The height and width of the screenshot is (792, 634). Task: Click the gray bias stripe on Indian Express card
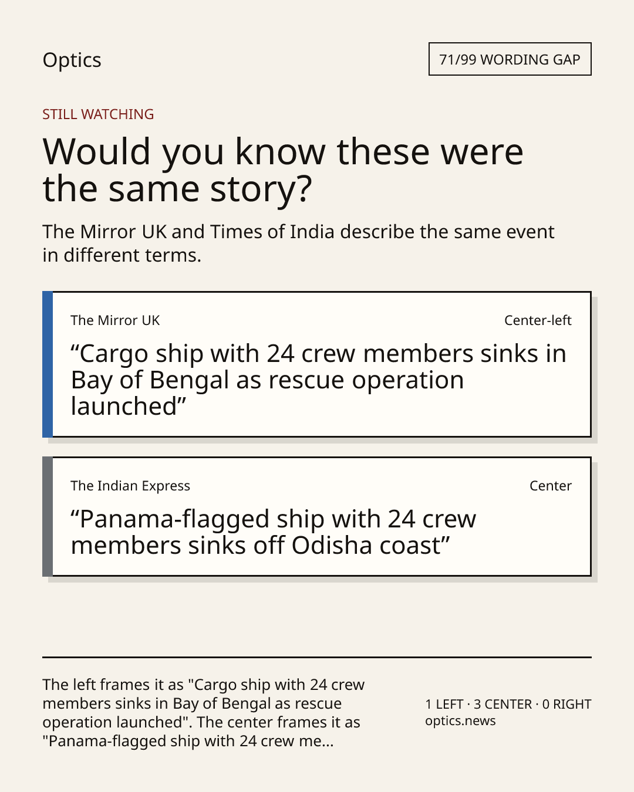click(x=48, y=516)
